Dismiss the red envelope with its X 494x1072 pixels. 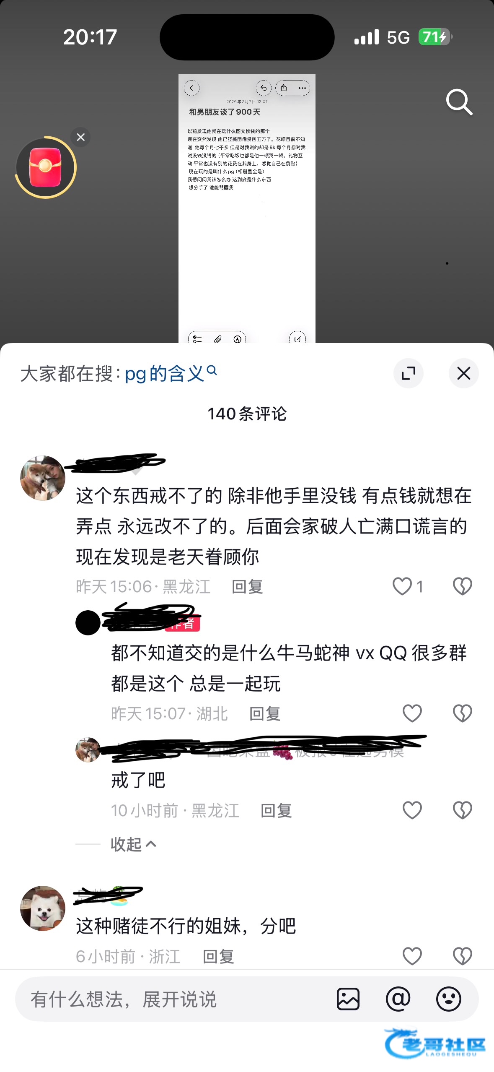(x=81, y=137)
